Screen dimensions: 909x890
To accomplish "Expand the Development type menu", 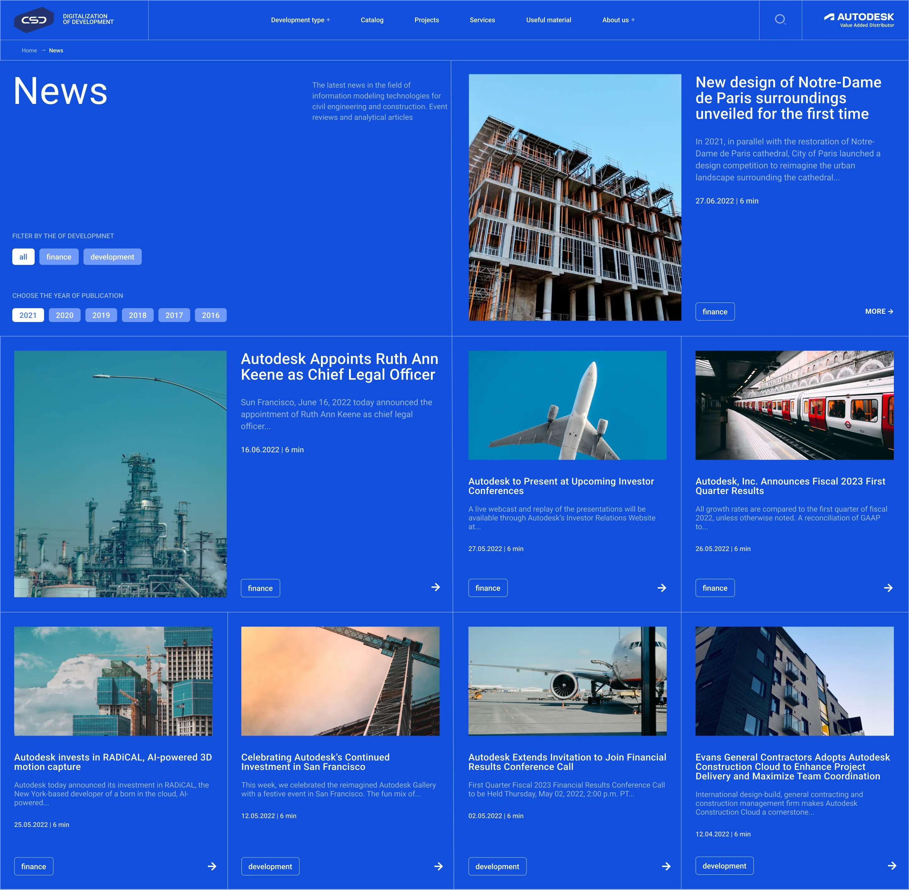I will [300, 20].
